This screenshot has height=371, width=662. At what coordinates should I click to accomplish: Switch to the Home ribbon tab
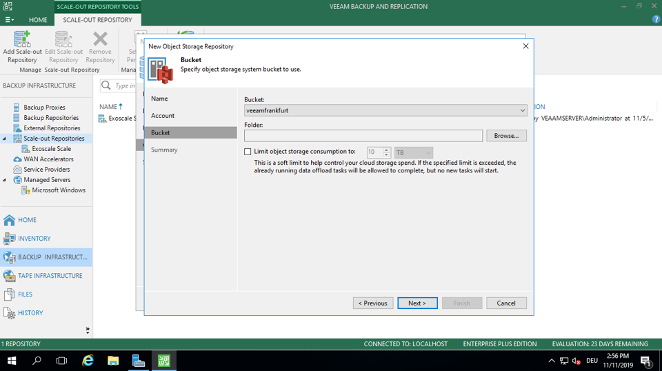tap(38, 20)
